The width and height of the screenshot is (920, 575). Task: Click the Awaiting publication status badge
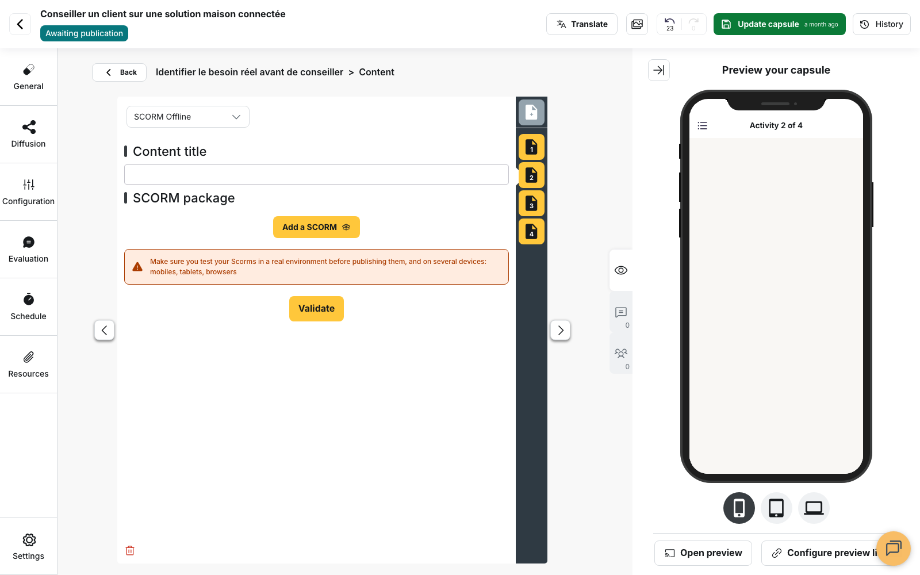pos(84,33)
